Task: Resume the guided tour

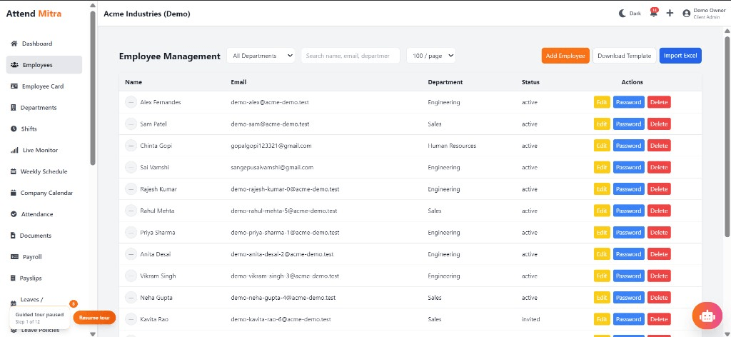Action: [x=94, y=318]
